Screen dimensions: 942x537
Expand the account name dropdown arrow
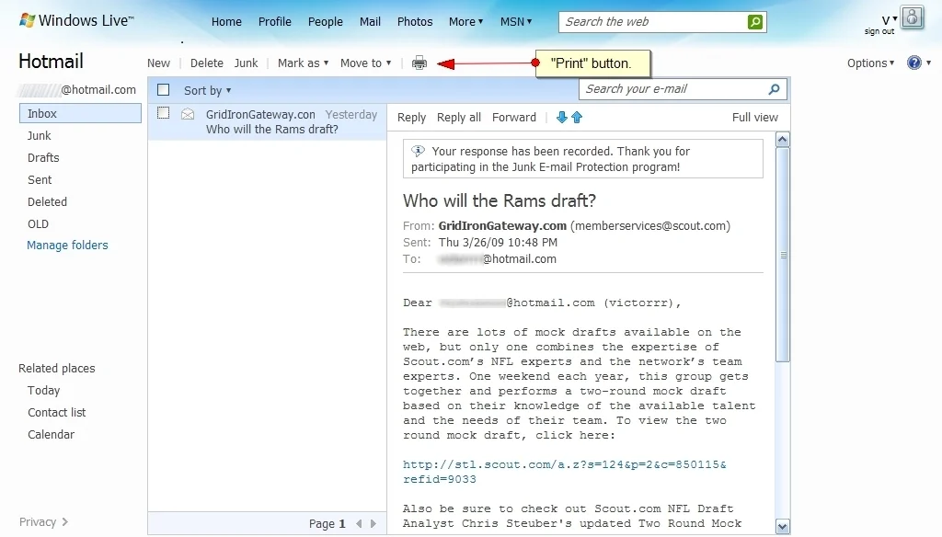pyautogui.click(x=895, y=18)
